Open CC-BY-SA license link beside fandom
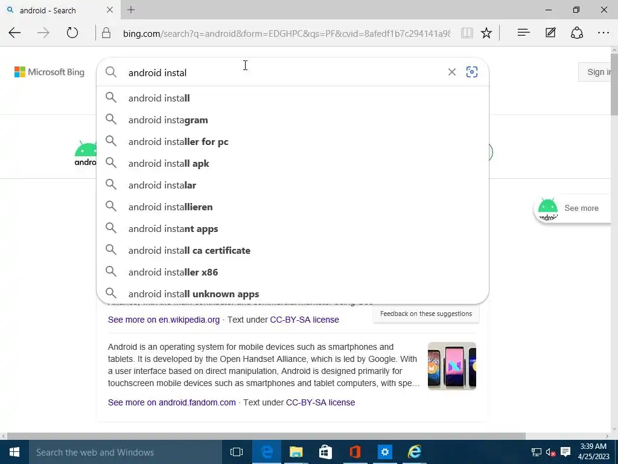Image resolution: width=618 pixels, height=464 pixels. [320, 402]
